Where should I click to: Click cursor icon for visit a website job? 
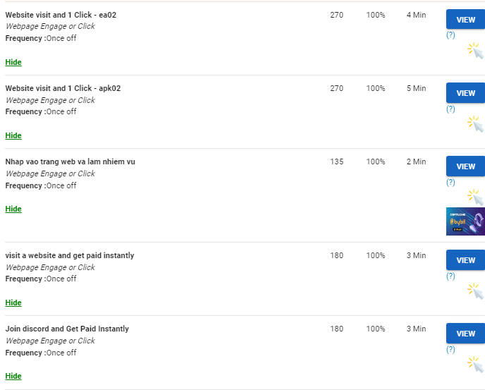(x=476, y=291)
